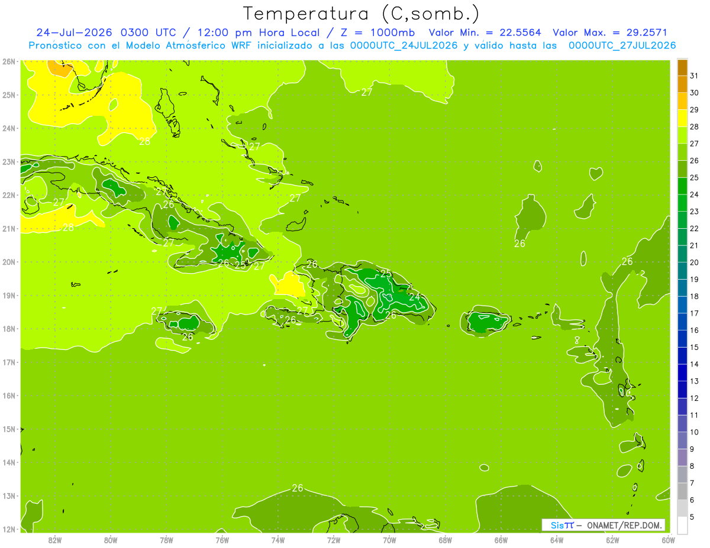Click the '68W' longitude axis label
The width and height of the screenshot is (710, 548).
pyautogui.click(x=445, y=540)
